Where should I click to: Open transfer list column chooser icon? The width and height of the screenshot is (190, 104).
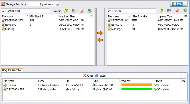coord(184,81)
